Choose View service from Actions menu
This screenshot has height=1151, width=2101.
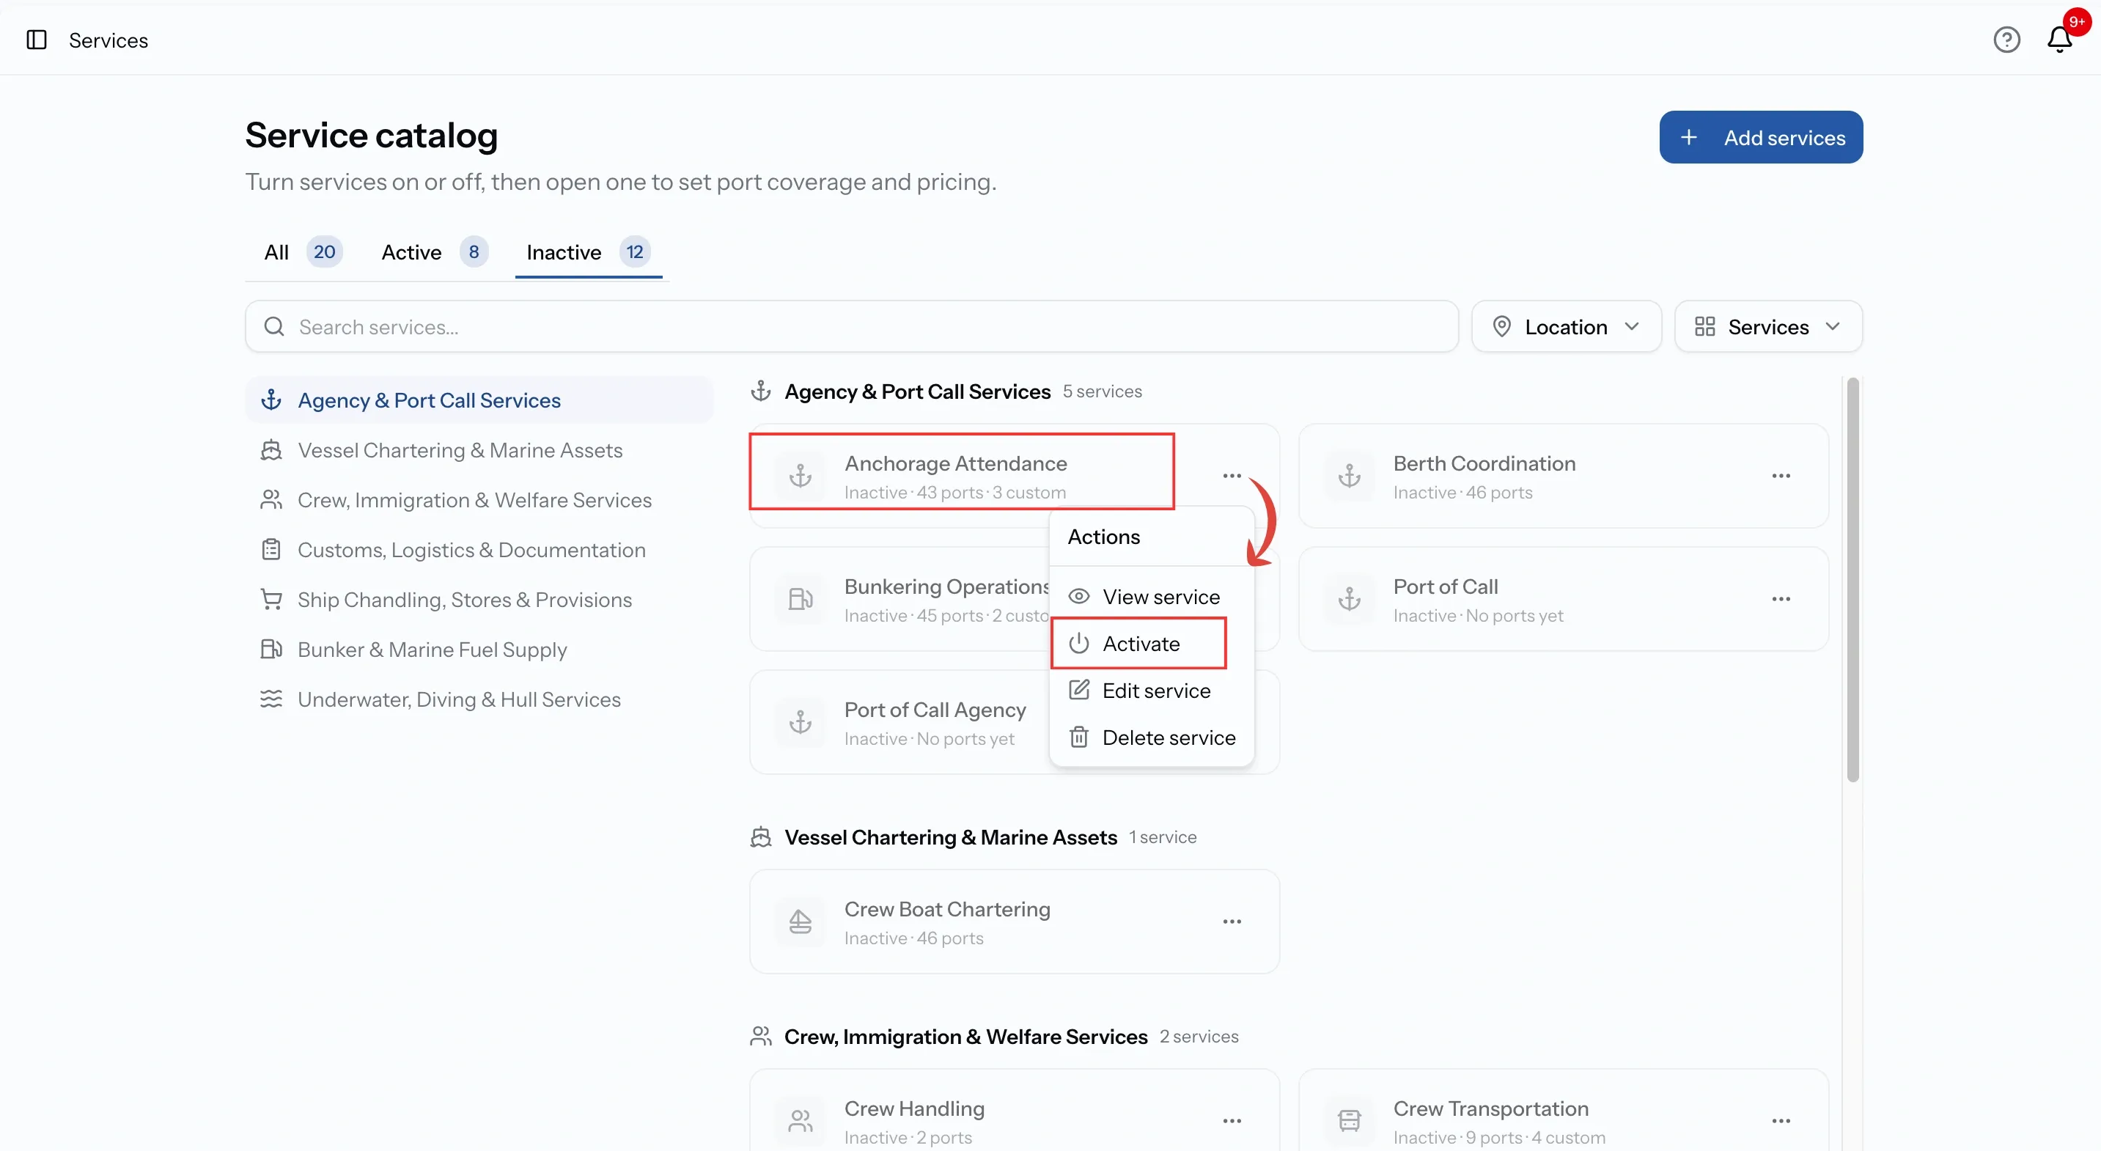[x=1151, y=596]
